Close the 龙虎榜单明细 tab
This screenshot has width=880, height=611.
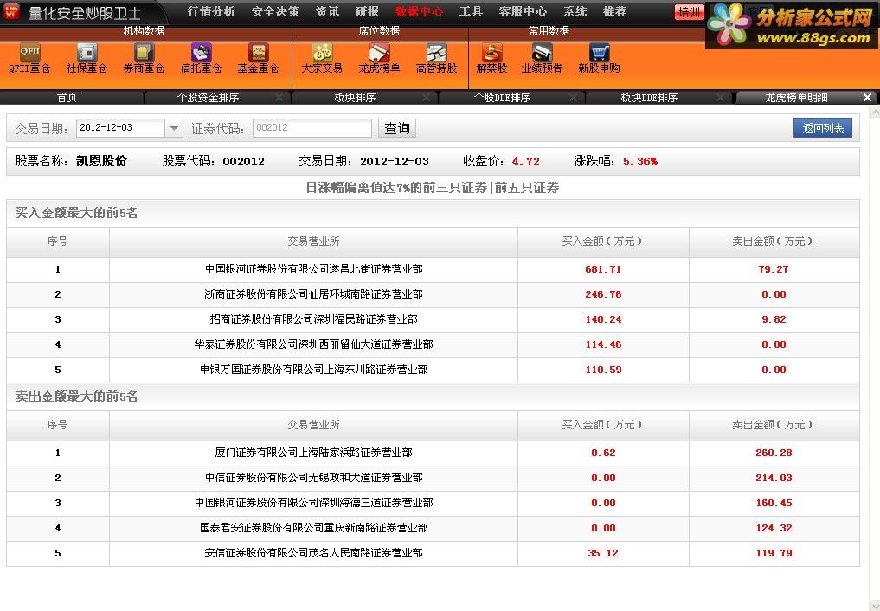867,98
